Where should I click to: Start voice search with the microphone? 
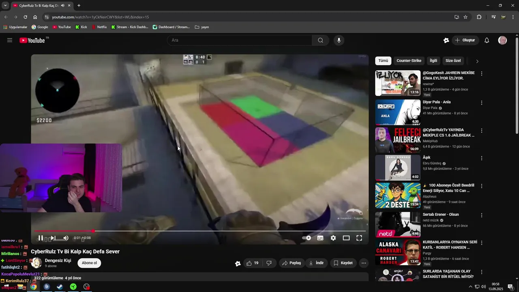pyautogui.click(x=339, y=40)
